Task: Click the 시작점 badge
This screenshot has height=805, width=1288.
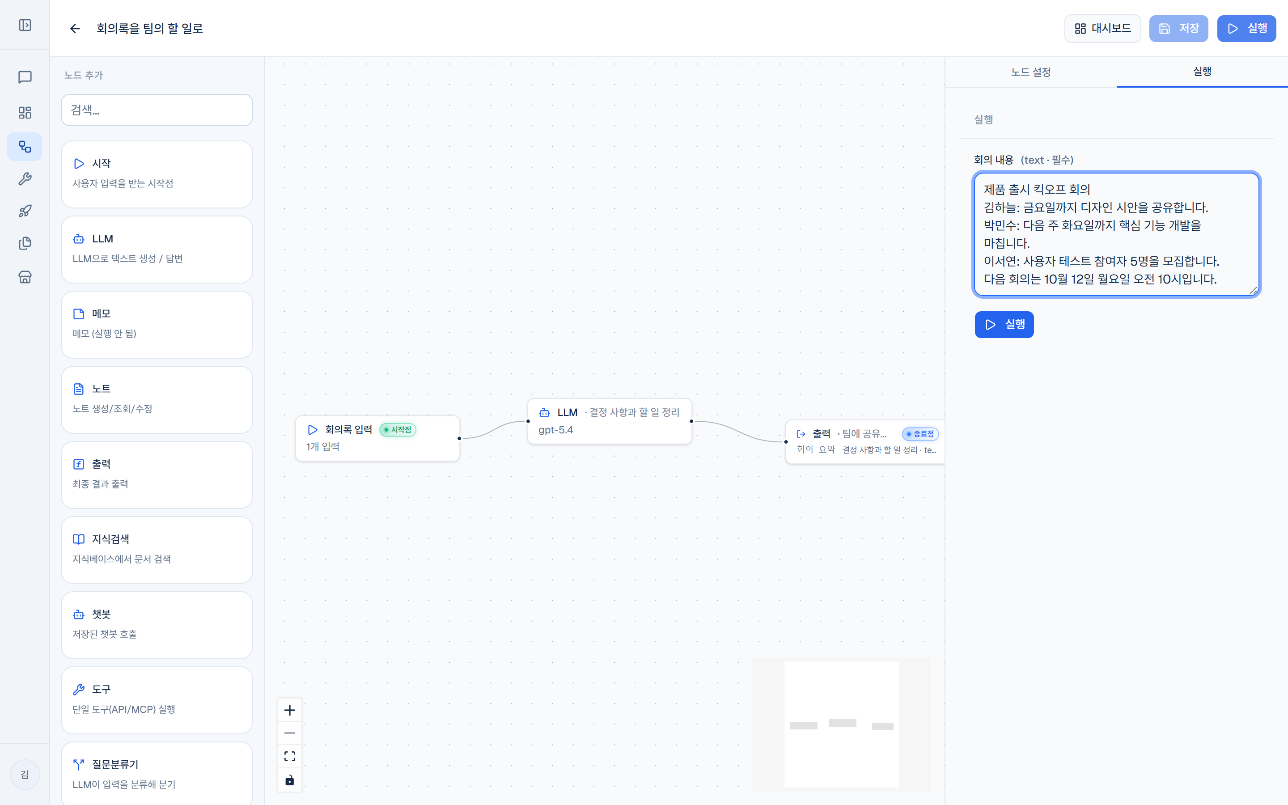Action: [x=398, y=430]
